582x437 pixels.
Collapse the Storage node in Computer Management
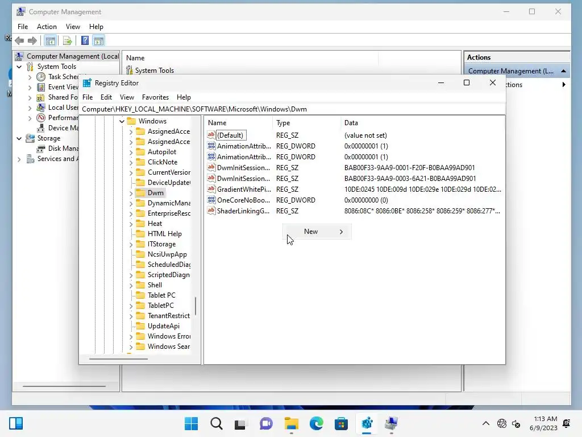click(x=19, y=138)
